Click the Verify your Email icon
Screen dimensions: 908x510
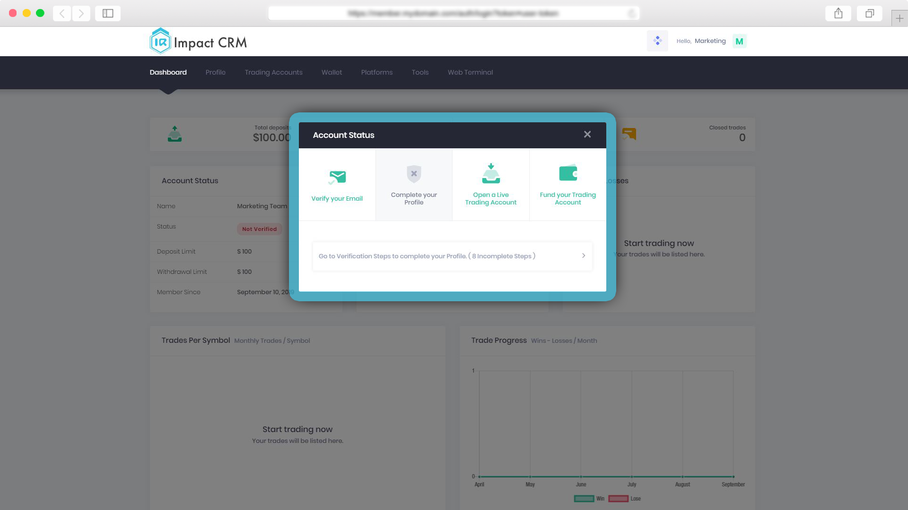pos(337,176)
